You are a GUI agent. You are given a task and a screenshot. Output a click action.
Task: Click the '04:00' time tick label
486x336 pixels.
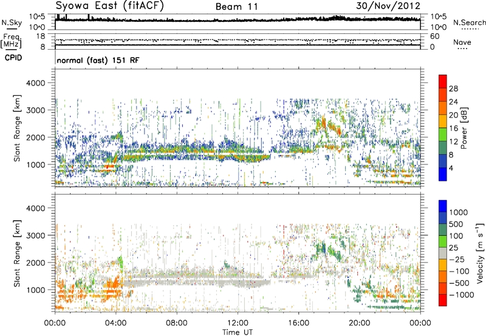click(115, 323)
